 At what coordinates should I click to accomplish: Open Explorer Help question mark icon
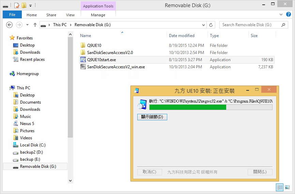coord(289,14)
